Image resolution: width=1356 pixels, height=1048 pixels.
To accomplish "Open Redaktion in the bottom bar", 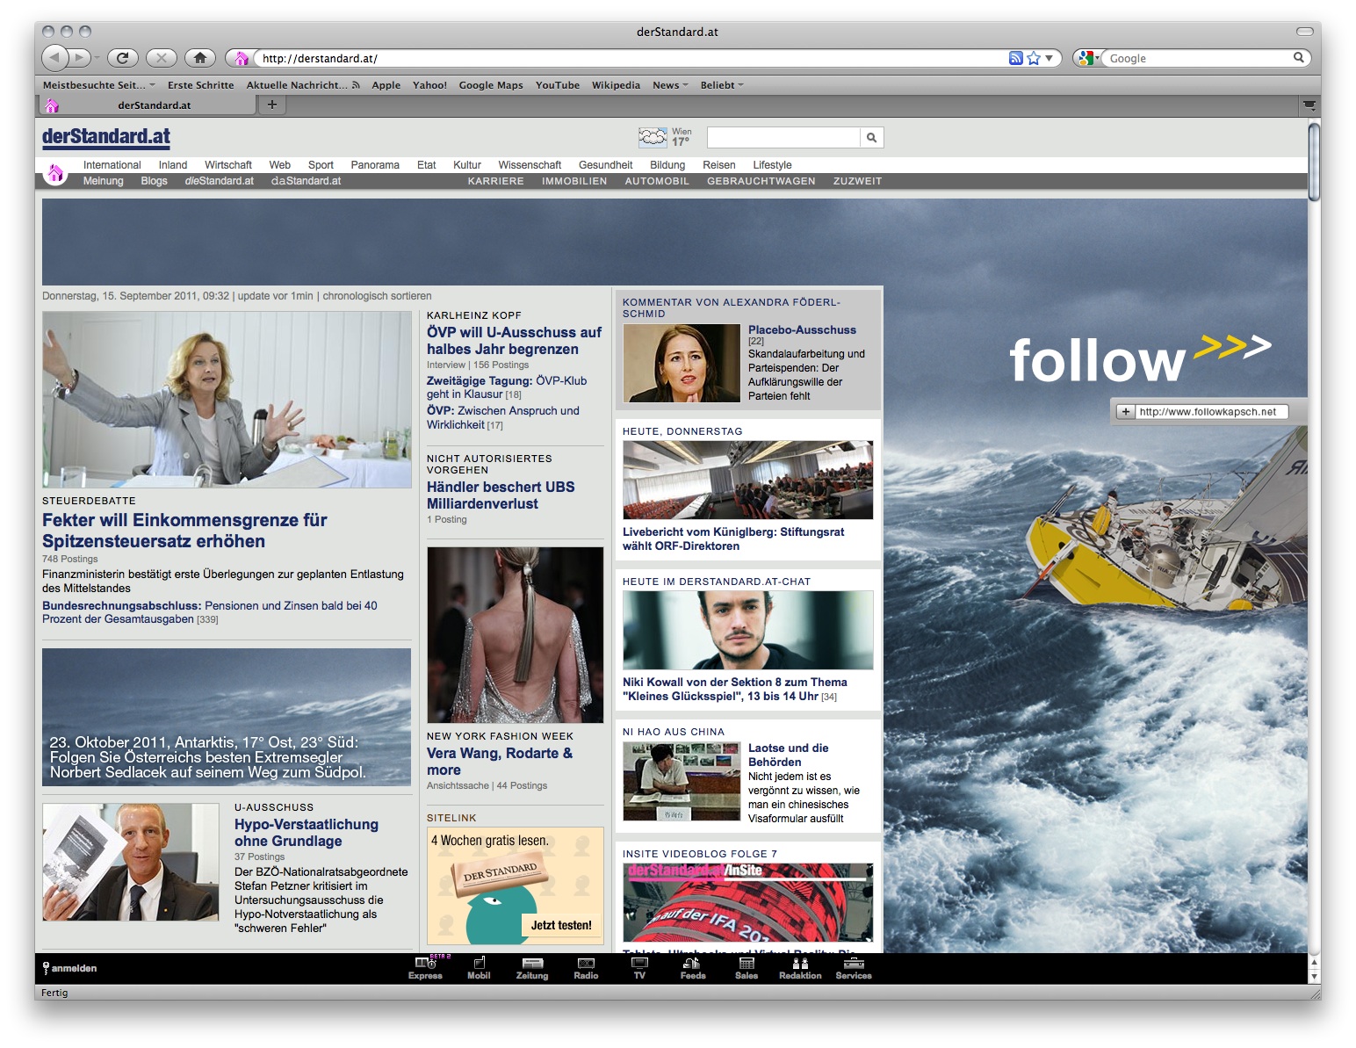I will (800, 968).
